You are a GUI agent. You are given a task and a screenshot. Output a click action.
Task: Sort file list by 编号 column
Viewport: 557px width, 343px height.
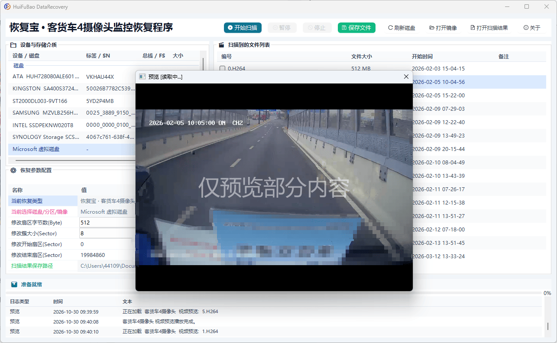coord(227,57)
